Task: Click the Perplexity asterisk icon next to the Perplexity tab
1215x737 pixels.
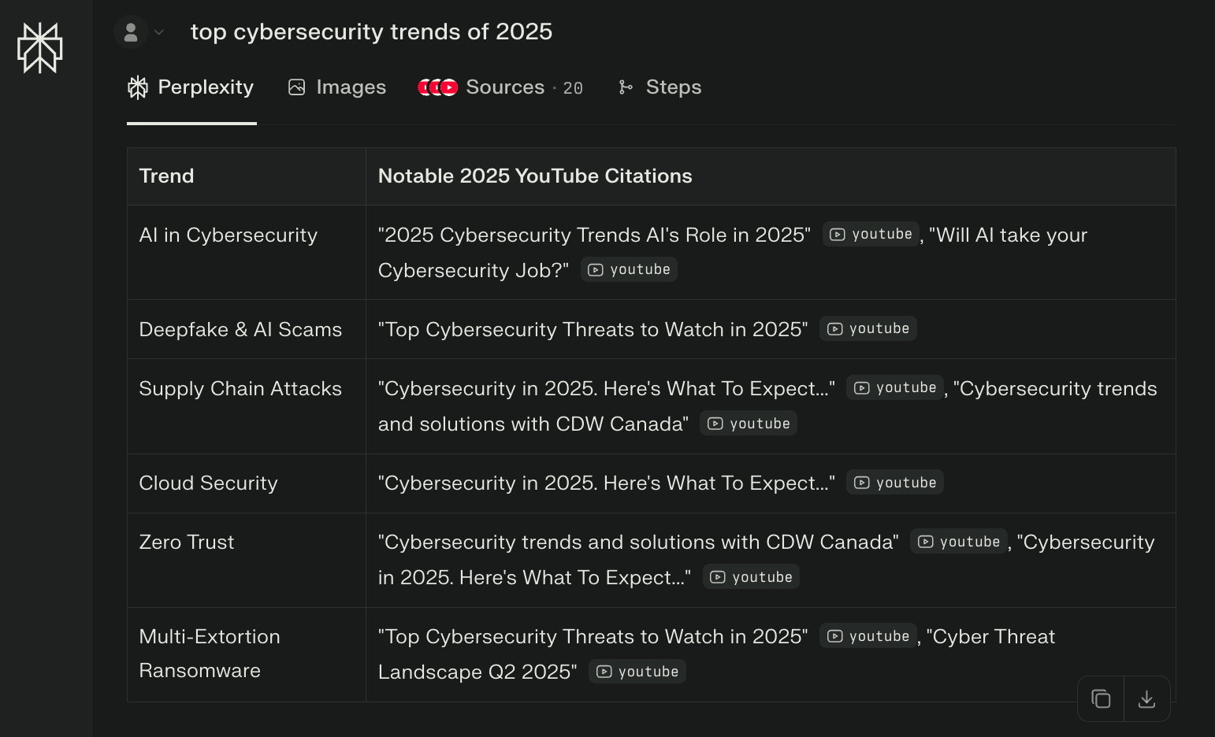Action: pyautogui.click(x=138, y=87)
